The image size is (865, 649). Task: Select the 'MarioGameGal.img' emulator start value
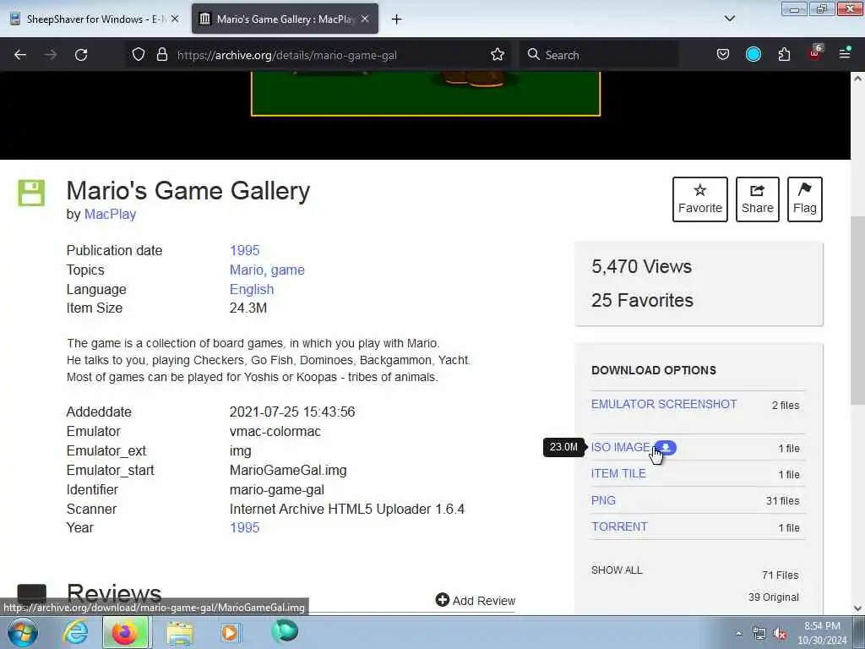(x=288, y=470)
